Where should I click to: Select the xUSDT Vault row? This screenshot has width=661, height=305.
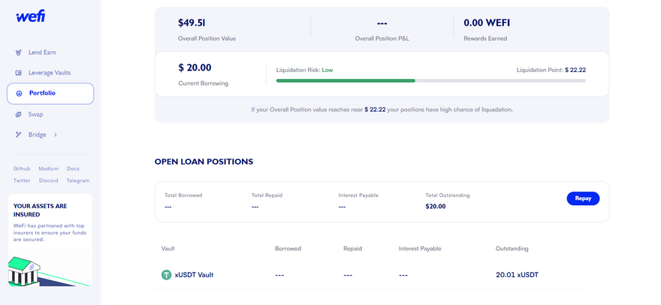coord(370,275)
